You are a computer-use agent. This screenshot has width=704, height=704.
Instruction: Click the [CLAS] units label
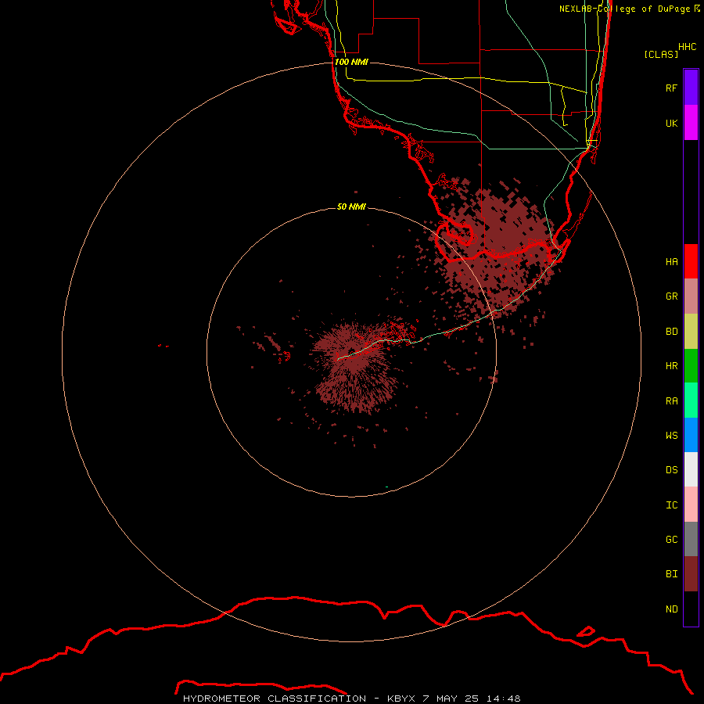(x=661, y=54)
